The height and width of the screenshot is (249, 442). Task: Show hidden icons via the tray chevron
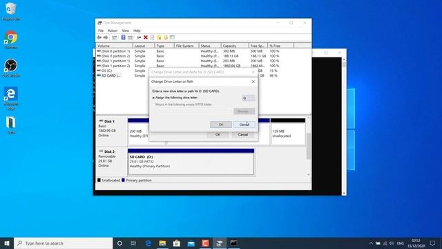tap(371, 243)
